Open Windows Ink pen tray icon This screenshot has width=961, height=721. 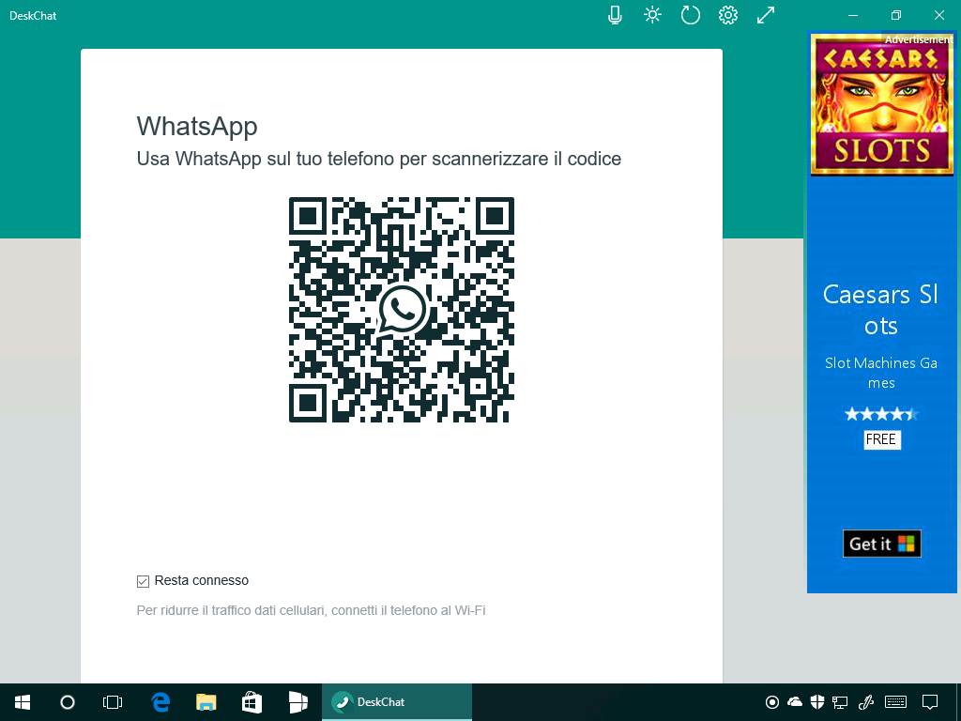[x=865, y=702]
